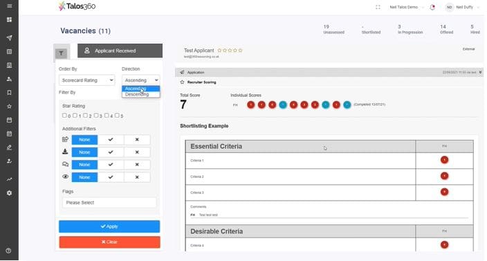
Task: Show the 5 Hired stage
Action: 475,29
